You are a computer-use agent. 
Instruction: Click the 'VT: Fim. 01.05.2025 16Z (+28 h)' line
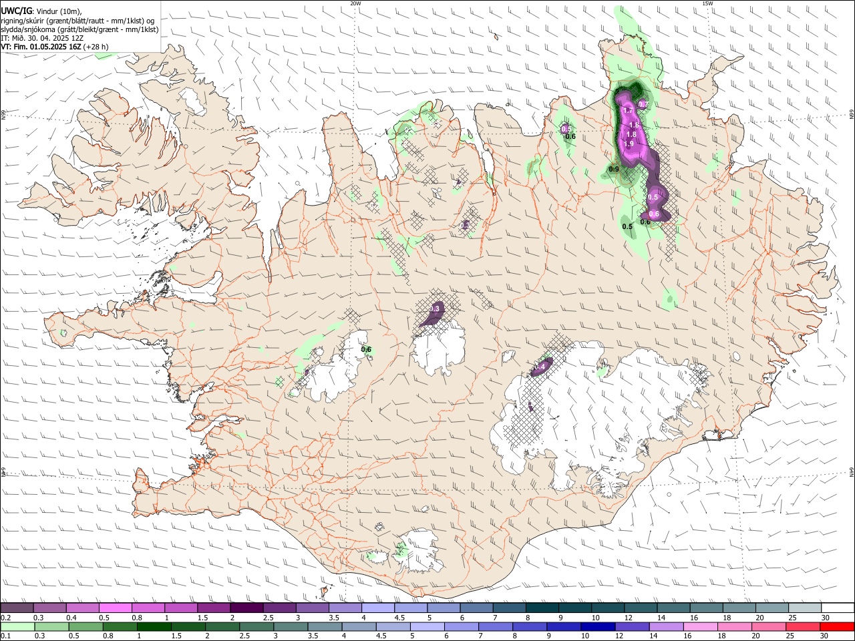pyautogui.click(x=55, y=47)
